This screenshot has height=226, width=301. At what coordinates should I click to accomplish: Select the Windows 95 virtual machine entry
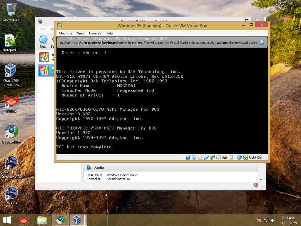[46, 70]
